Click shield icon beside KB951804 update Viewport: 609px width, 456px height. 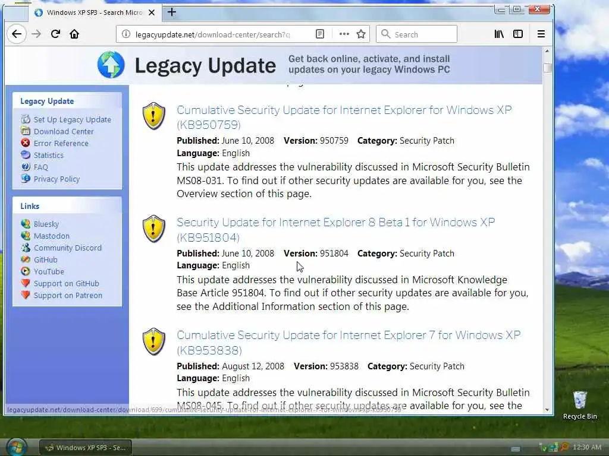(x=154, y=229)
